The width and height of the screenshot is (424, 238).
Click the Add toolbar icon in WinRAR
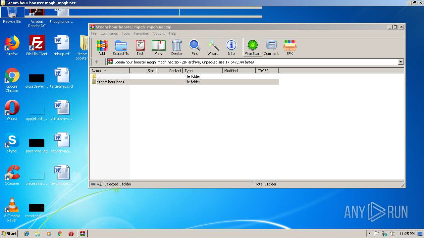(x=102, y=47)
